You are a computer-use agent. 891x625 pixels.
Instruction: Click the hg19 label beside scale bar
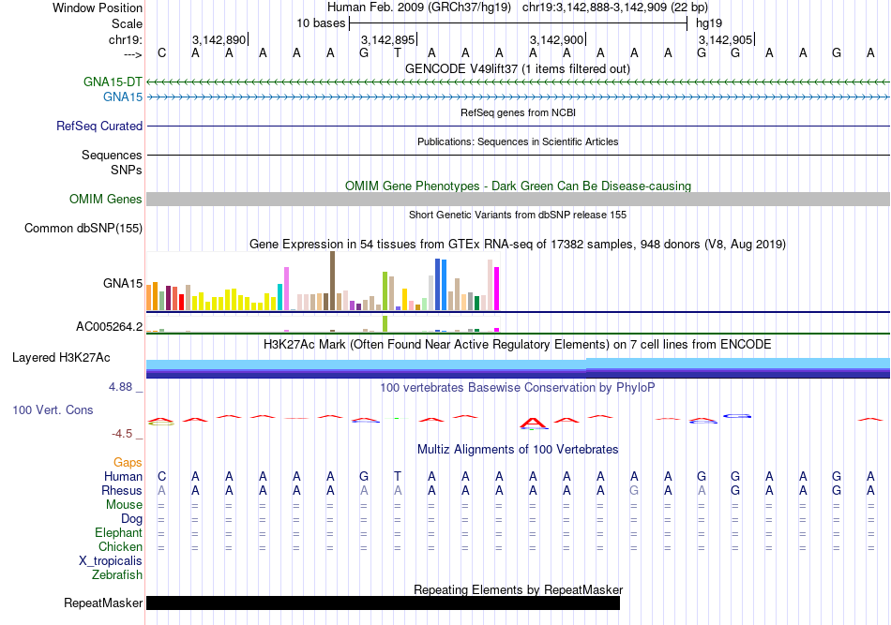coord(709,23)
